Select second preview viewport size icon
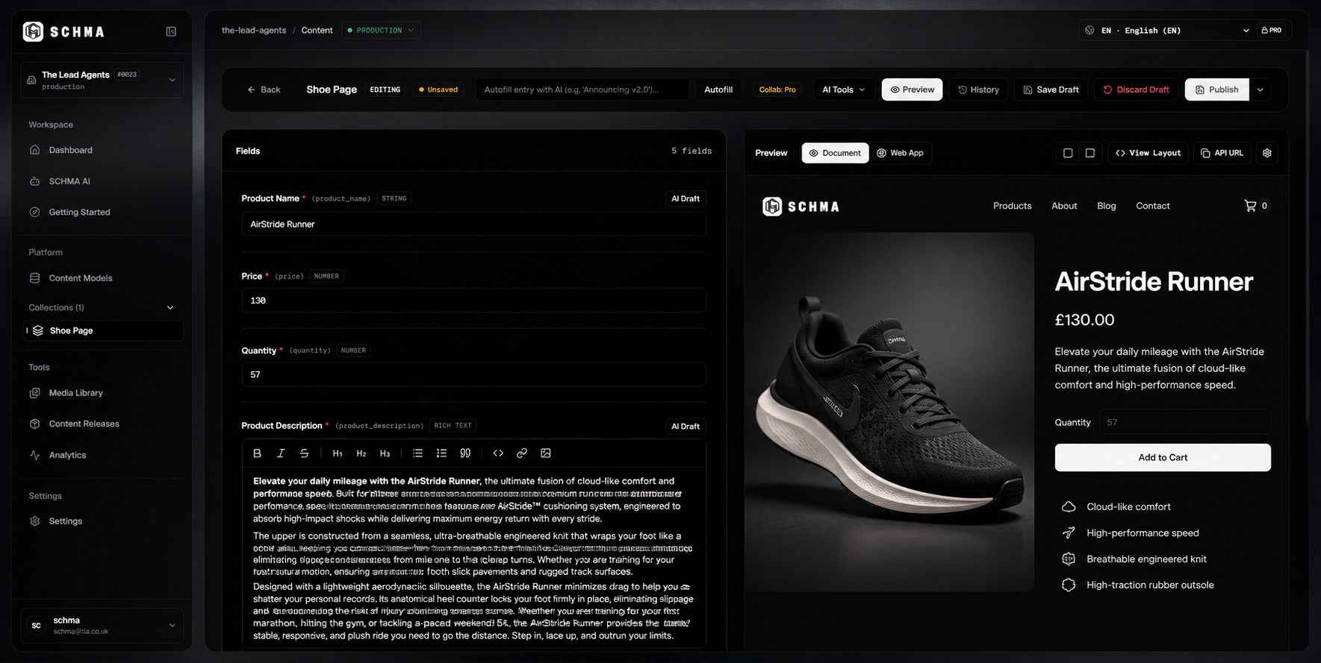 pyautogui.click(x=1090, y=153)
